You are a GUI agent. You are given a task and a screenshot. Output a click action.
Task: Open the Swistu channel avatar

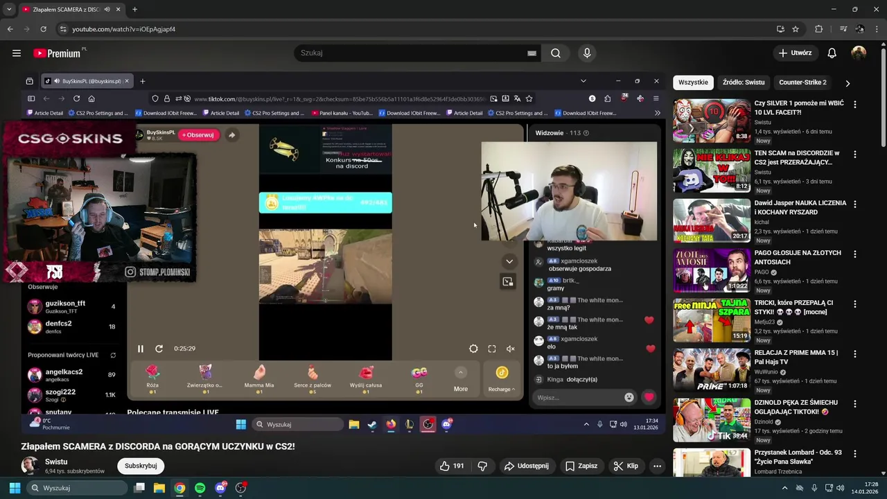tap(30, 466)
